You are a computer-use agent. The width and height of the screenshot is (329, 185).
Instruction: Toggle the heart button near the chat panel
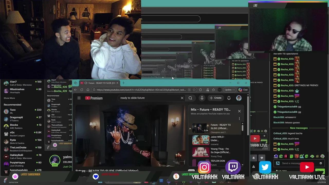(x=262, y=157)
